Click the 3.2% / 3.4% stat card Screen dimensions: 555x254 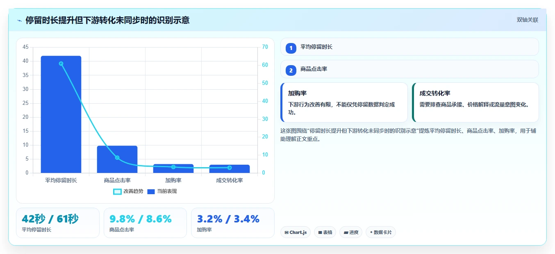(233, 223)
